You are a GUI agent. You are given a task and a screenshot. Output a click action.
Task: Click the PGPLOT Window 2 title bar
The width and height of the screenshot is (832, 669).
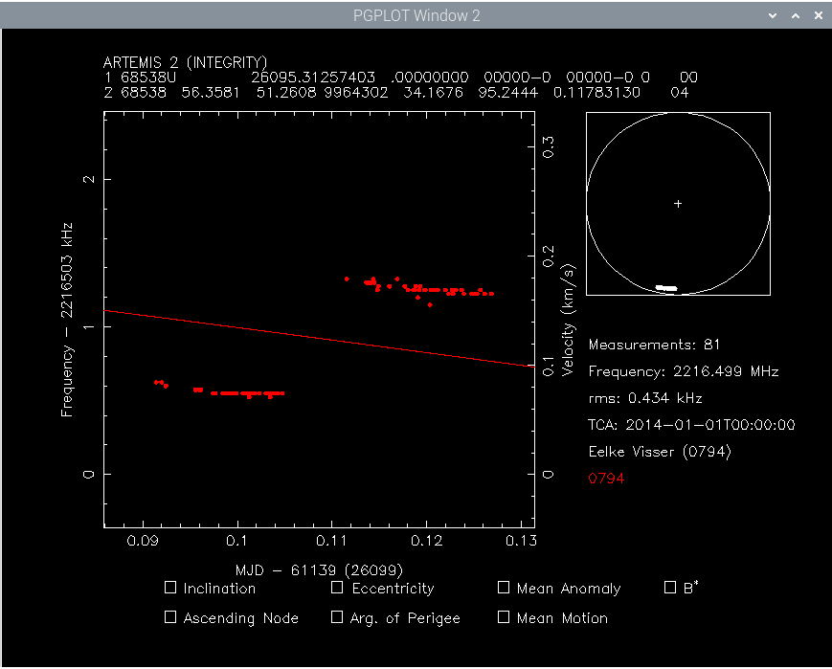click(416, 15)
